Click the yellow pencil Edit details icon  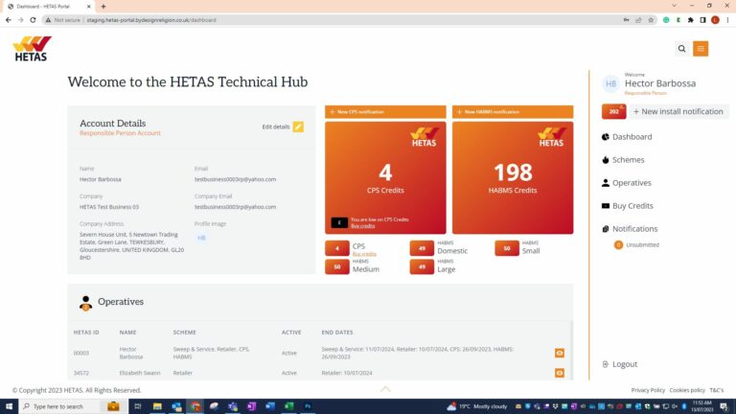(298, 126)
